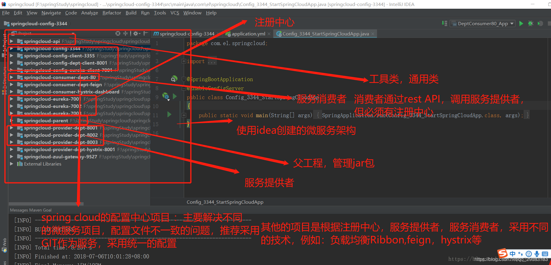
Task: Open the Tools menu
Action: tap(160, 13)
